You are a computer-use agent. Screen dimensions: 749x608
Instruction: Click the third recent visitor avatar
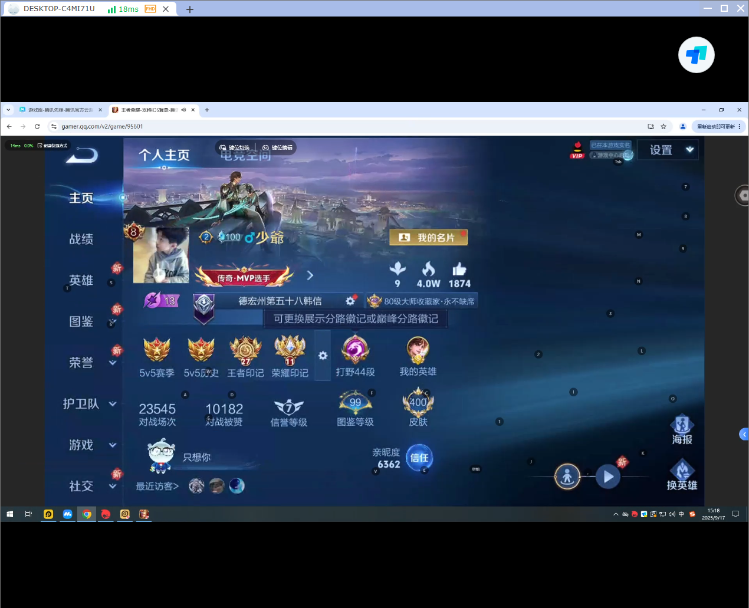236,486
